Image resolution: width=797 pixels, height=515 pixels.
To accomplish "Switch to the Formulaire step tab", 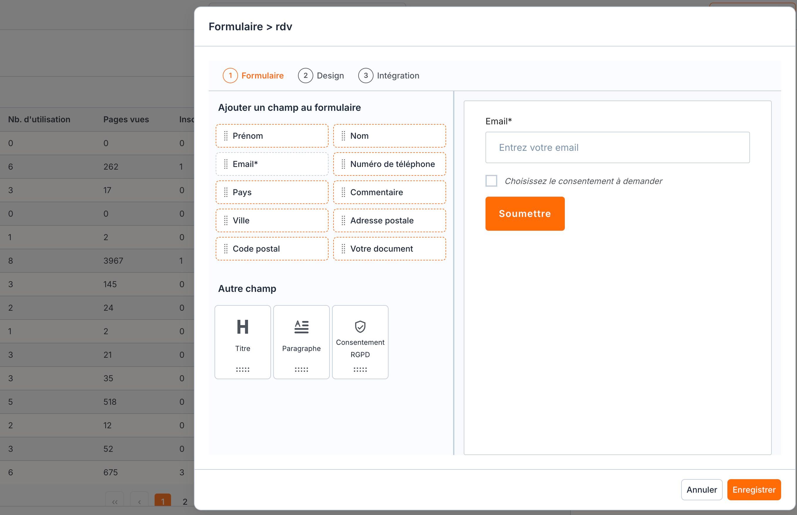I will [x=253, y=76].
